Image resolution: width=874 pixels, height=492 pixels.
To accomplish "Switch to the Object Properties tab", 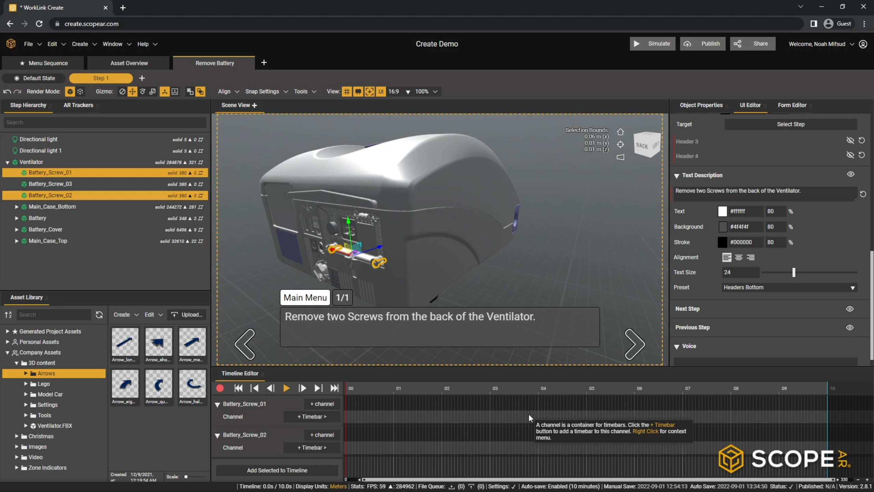I will (x=701, y=105).
